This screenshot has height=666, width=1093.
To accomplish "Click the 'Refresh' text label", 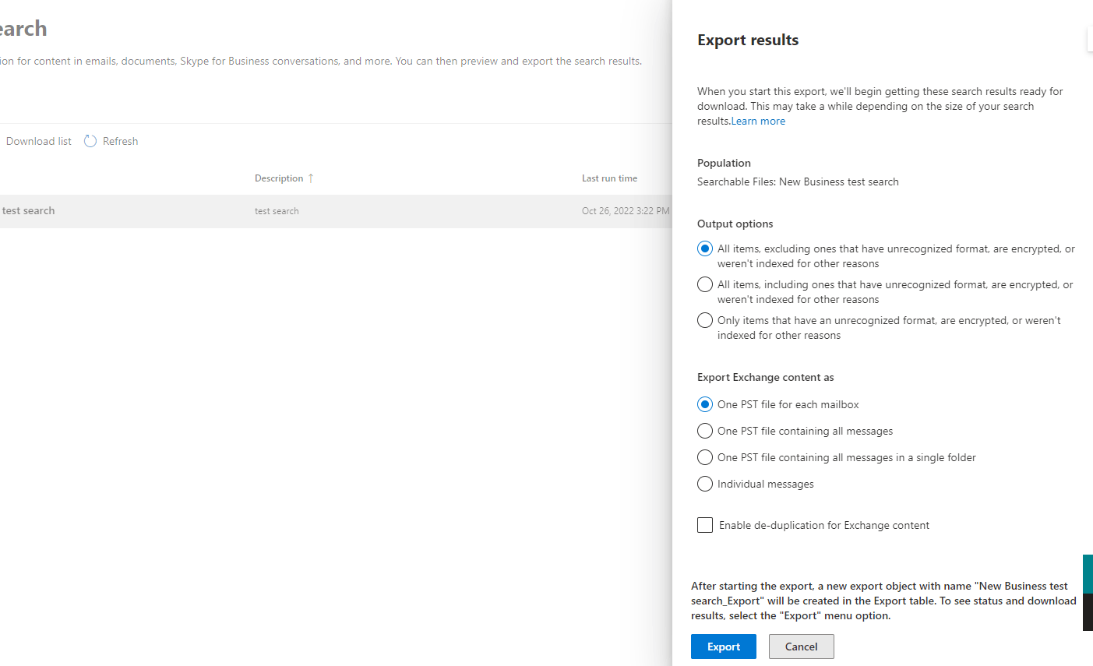I will tap(120, 142).
